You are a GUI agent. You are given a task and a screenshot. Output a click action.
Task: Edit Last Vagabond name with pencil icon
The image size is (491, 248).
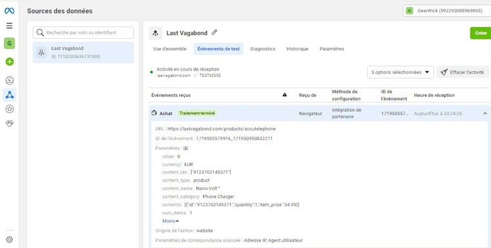coord(214,32)
